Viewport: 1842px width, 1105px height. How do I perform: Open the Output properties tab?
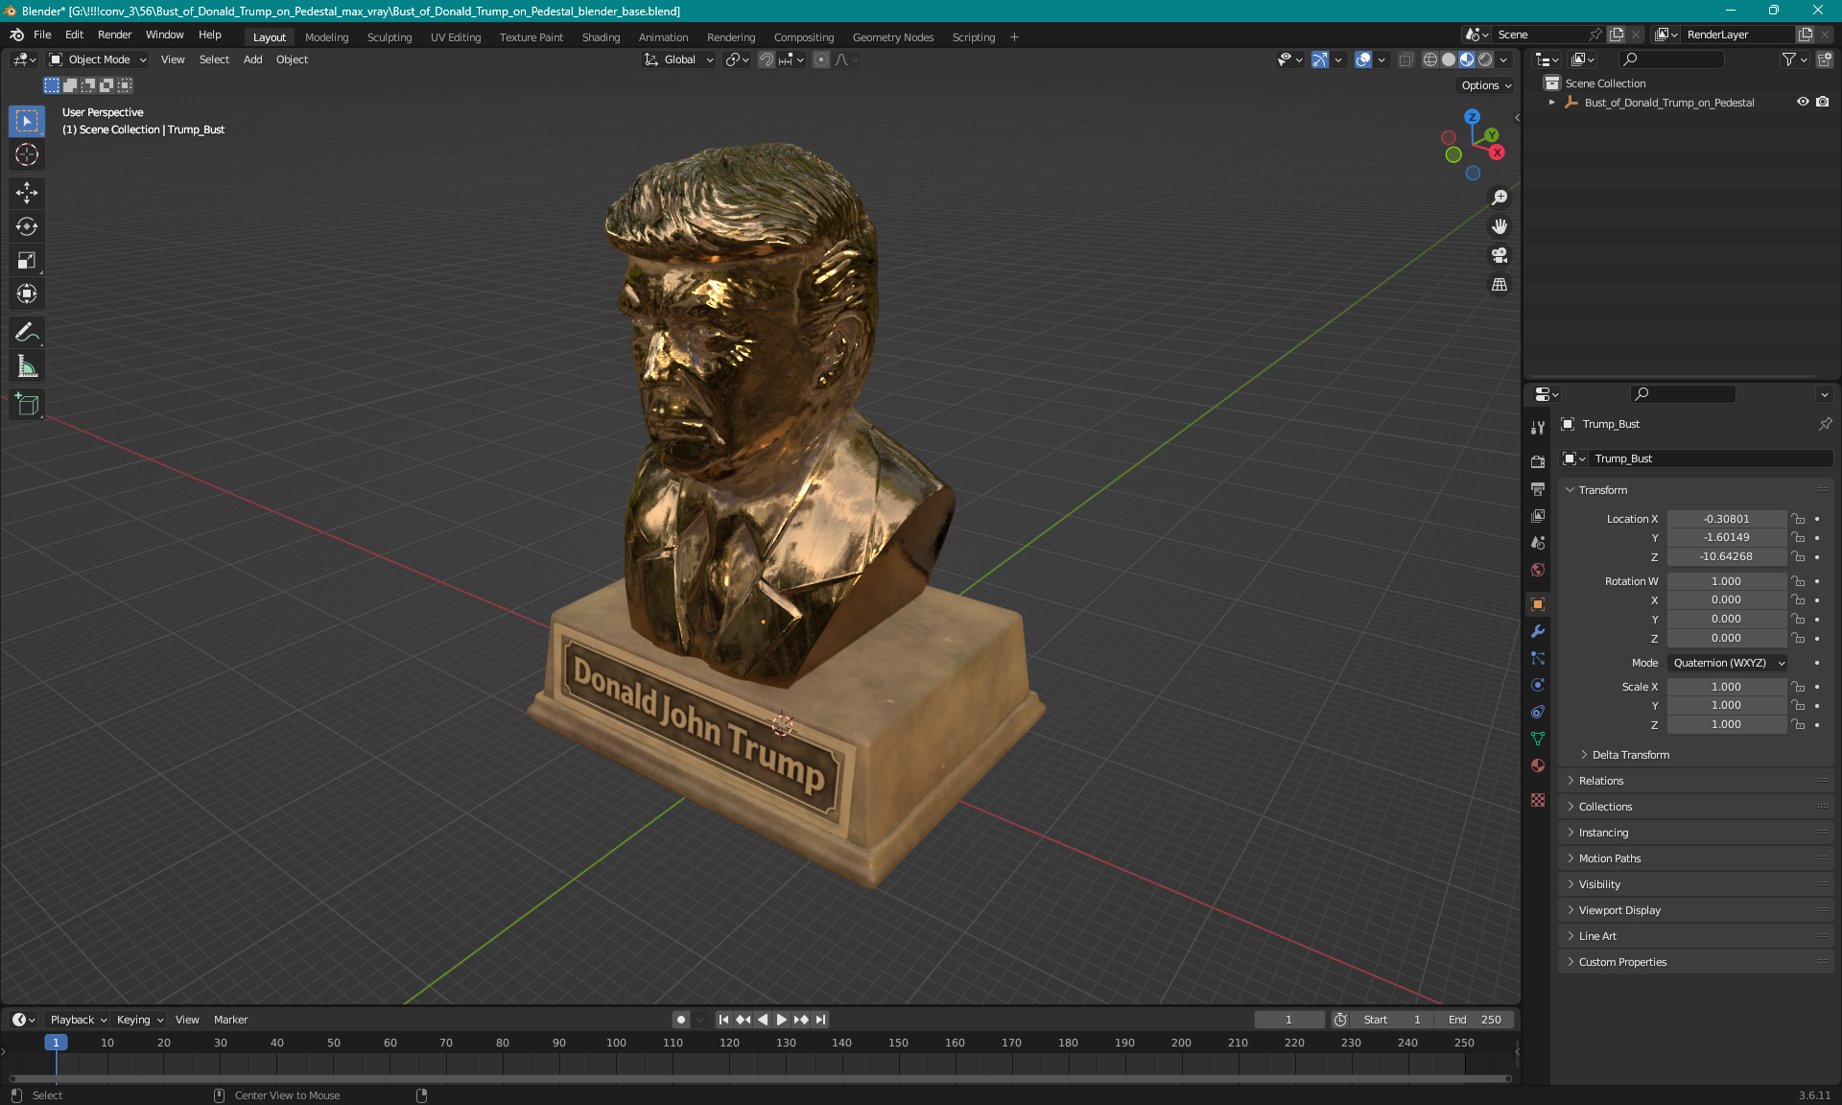[x=1538, y=488]
